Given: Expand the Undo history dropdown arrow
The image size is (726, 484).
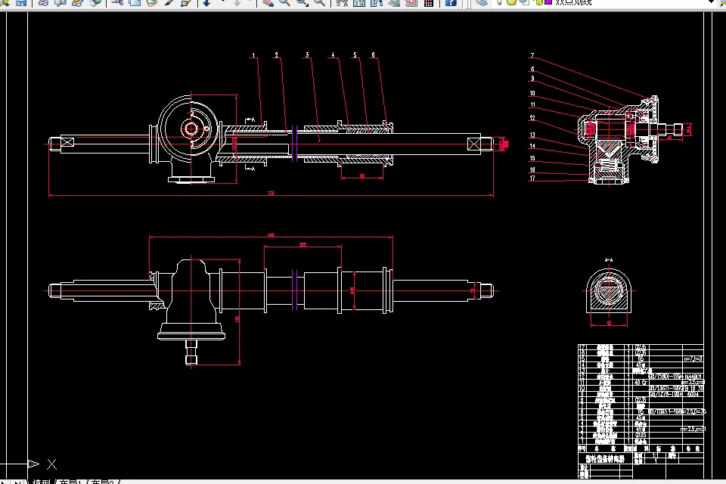Looking at the screenshot, I should (222, 2).
